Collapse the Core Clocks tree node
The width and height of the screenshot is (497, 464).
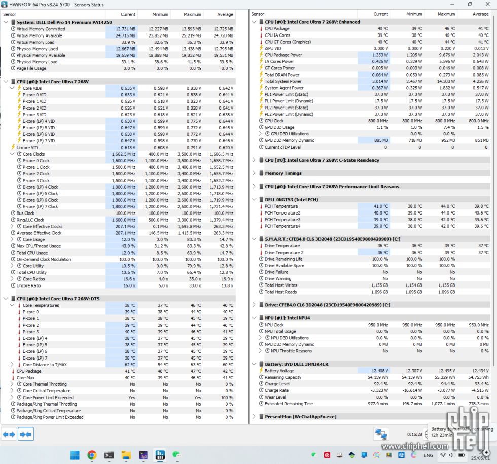(x=12, y=154)
